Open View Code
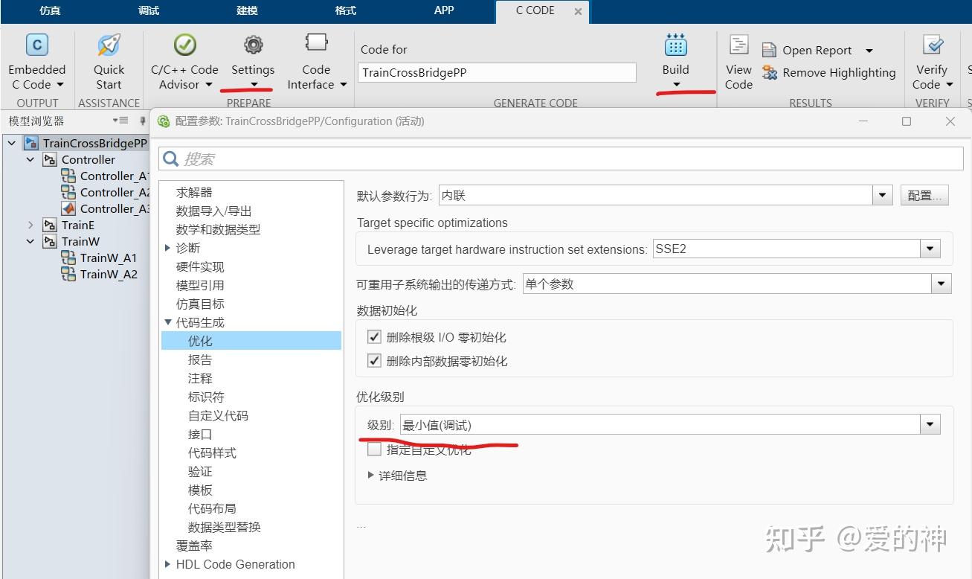 [x=738, y=63]
